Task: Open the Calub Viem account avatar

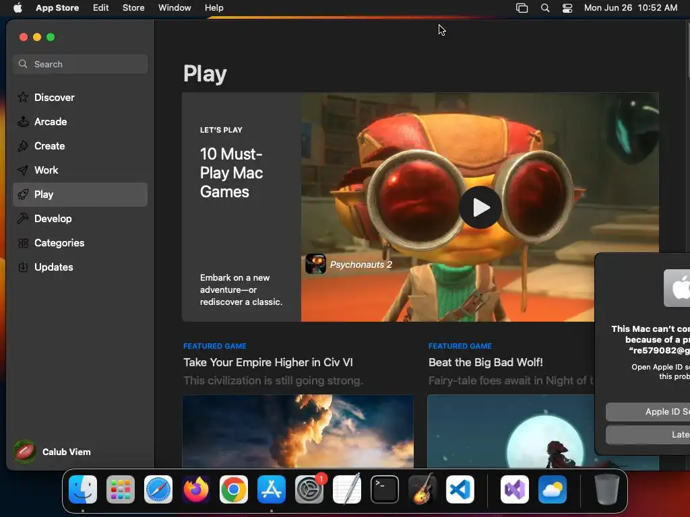Action: click(x=25, y=452)
